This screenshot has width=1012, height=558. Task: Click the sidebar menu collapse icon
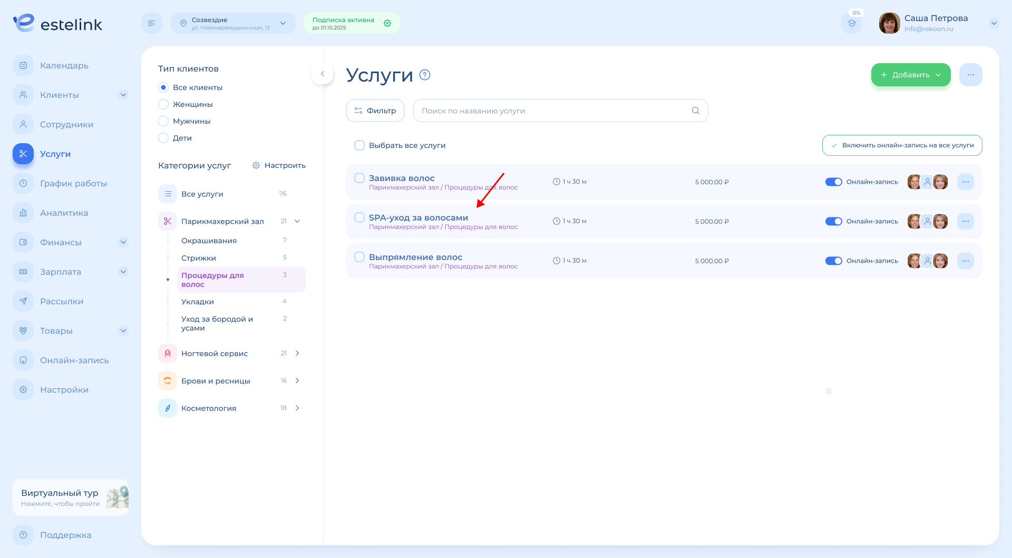[152, 23]
